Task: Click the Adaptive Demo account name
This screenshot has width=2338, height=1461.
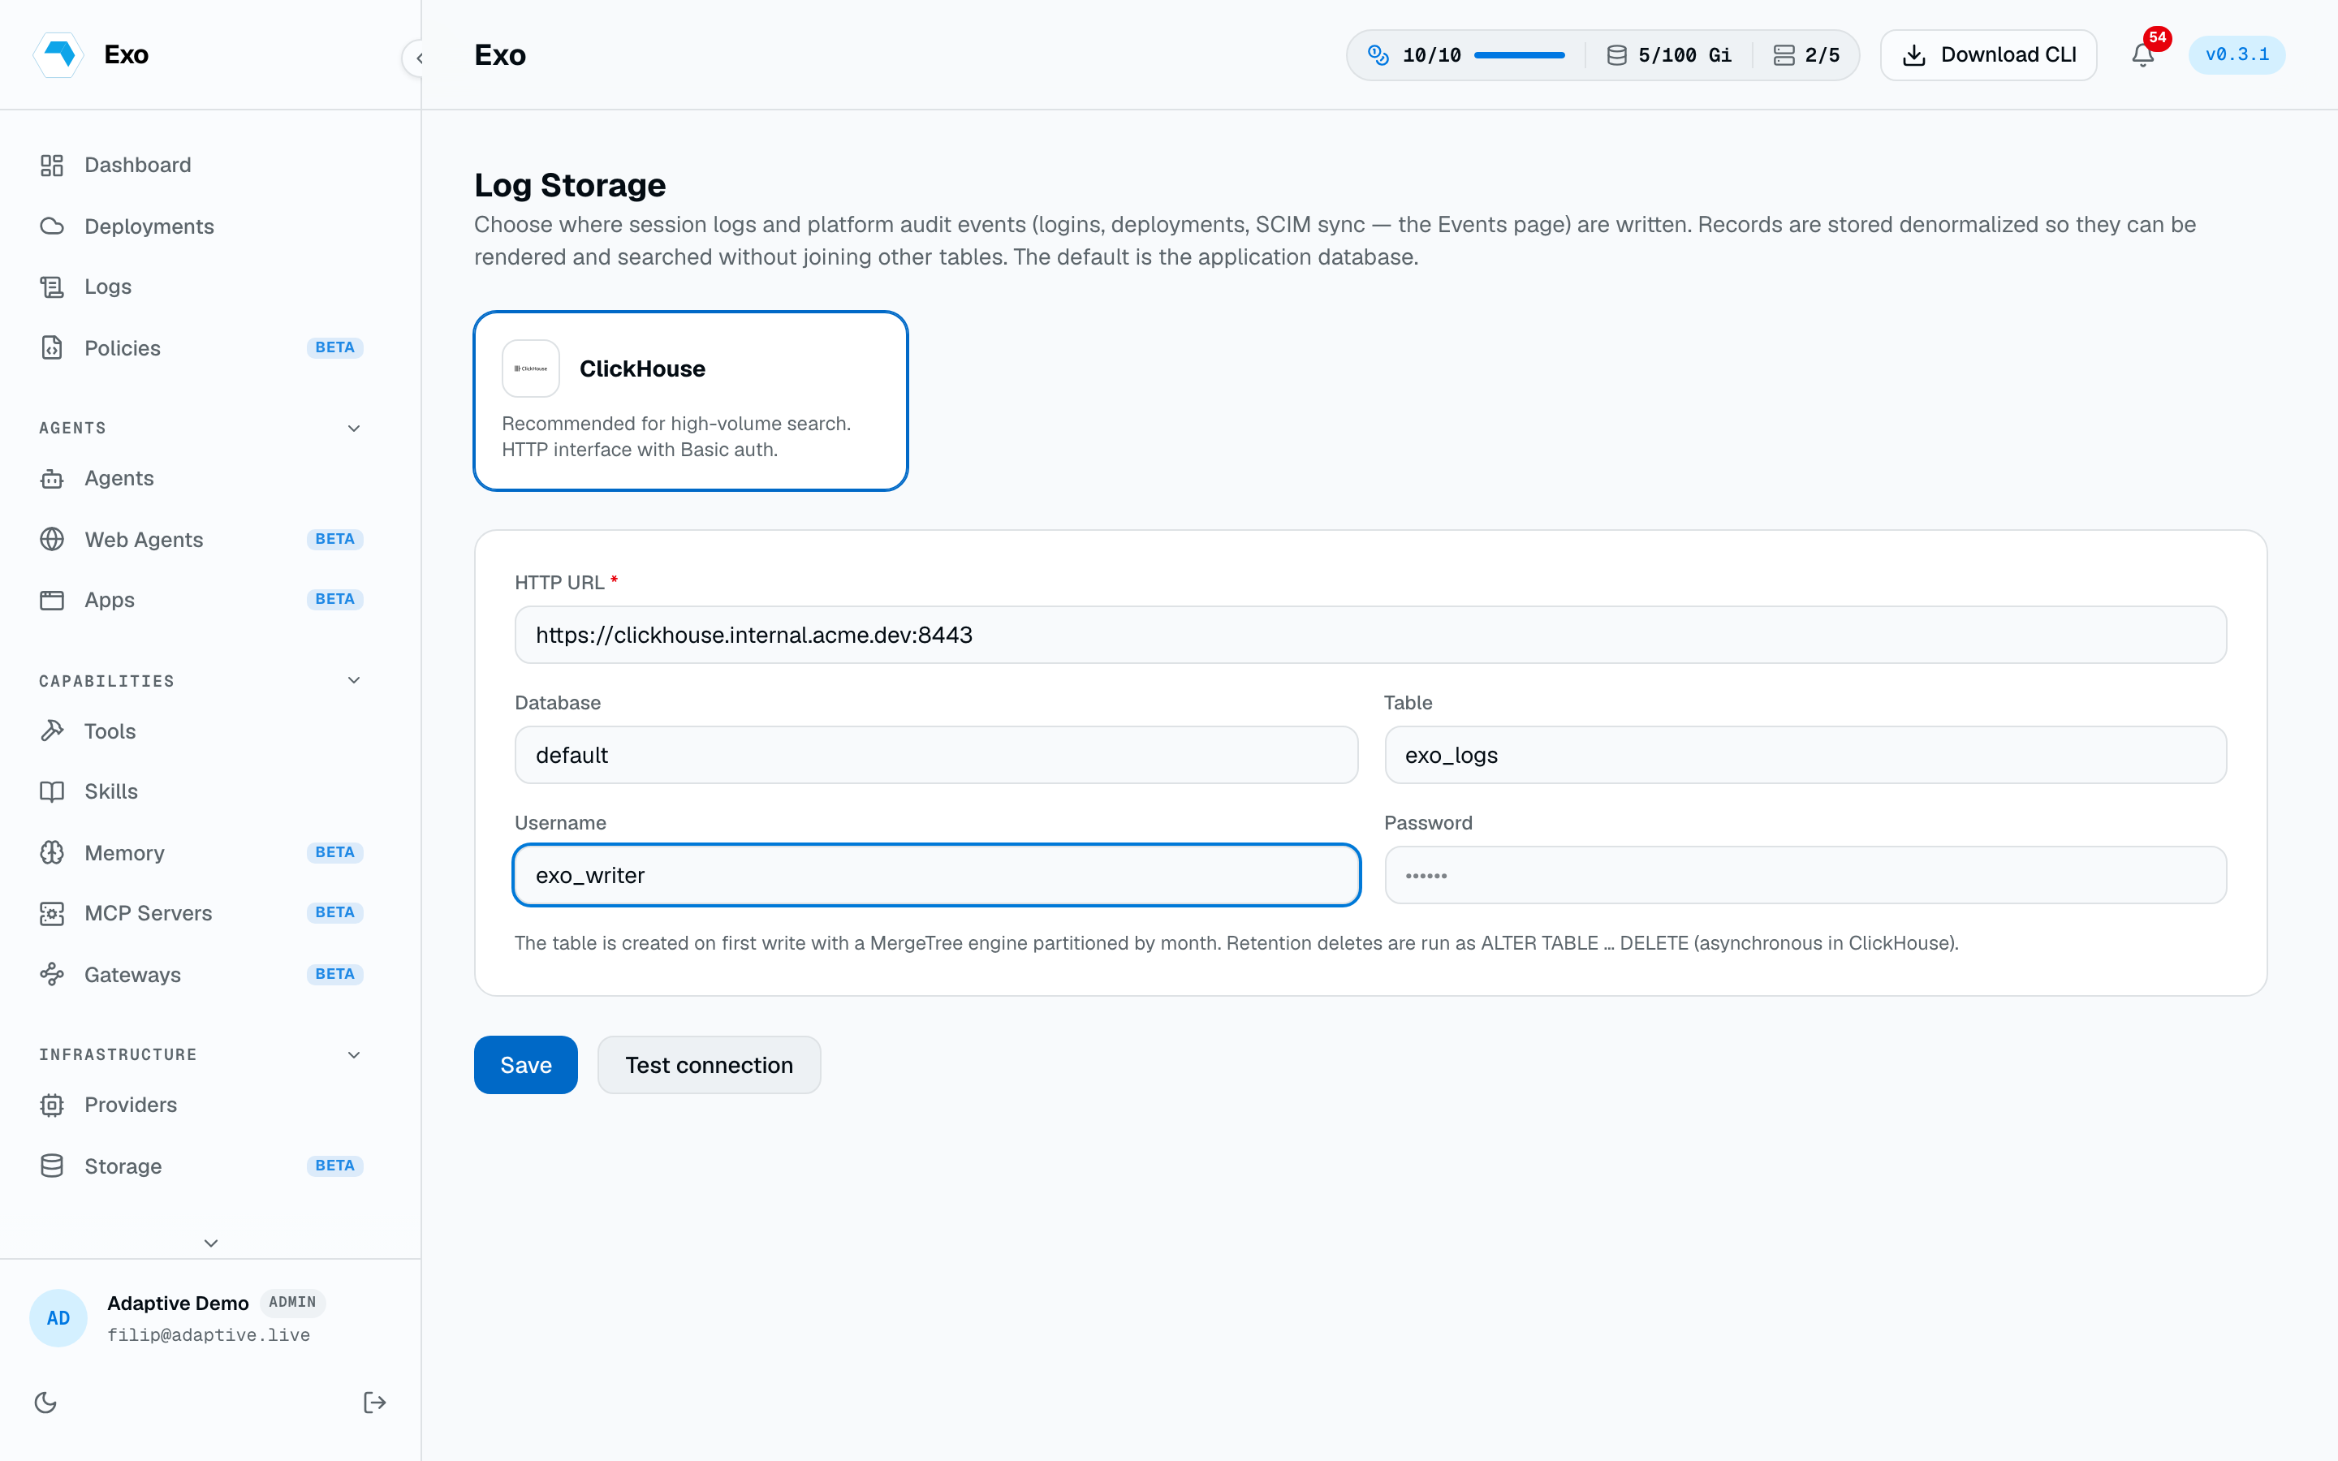Action: point(178,1303)
